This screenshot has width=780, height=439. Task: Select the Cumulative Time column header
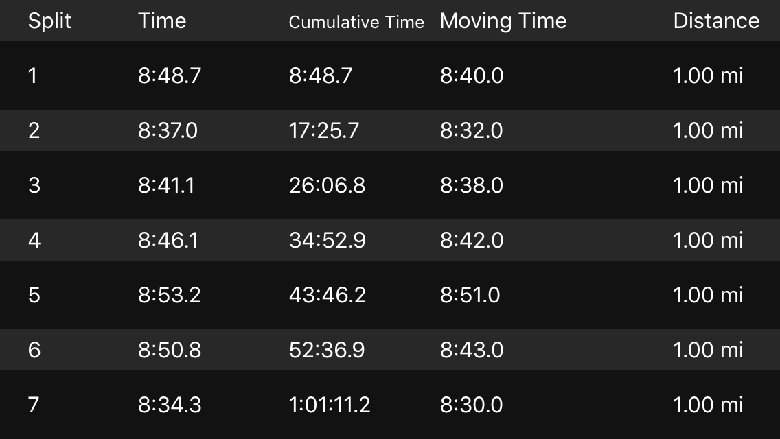point(356,22)
